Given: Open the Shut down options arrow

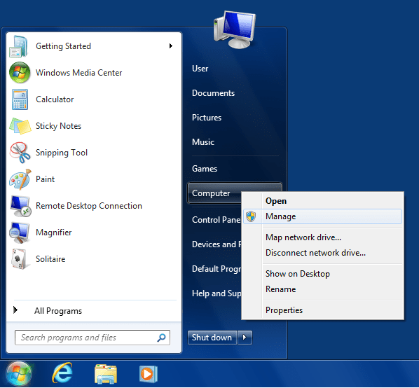Looking at the screenshot, I should tap(245, 338).
